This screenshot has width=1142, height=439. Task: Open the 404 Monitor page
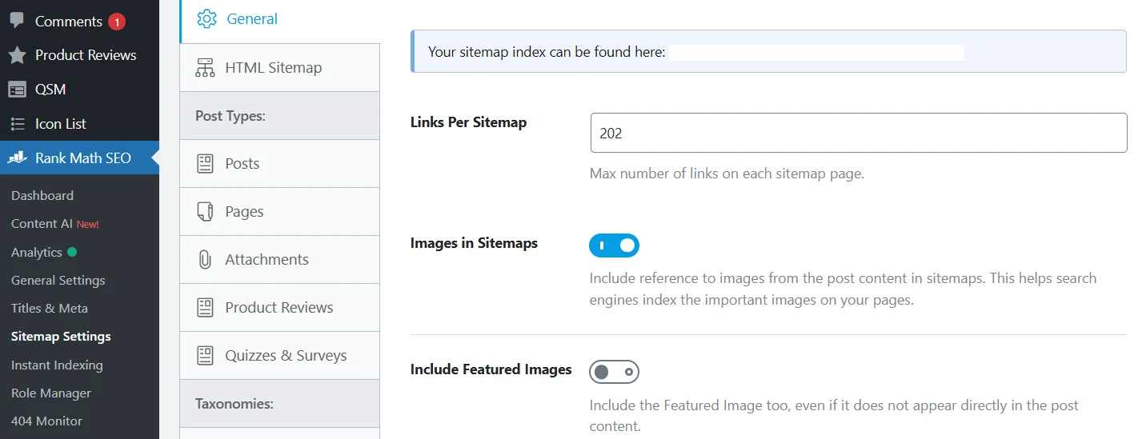click(x=46, y=421)
